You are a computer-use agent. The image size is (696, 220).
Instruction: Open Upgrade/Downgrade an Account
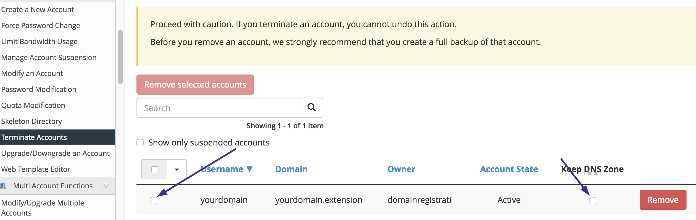pos(55,153)
